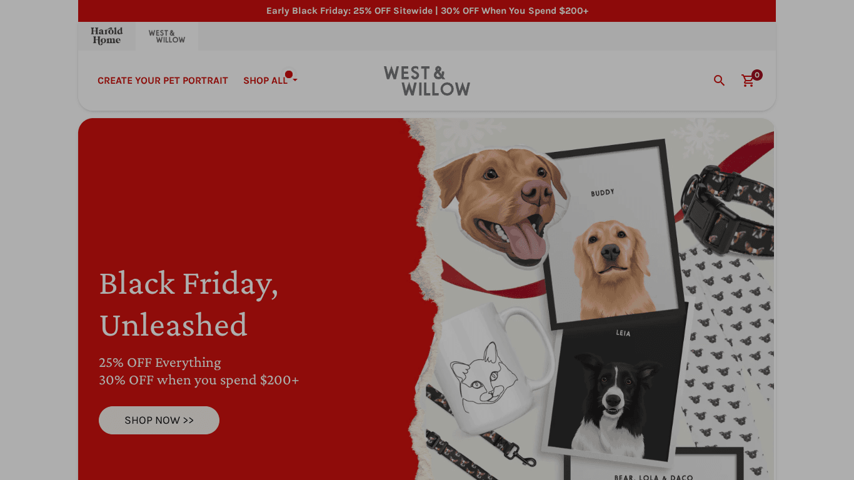This screenshot has width=854, height=480.
Task: Click the West & Willow center logo
Action: (427, 81)
